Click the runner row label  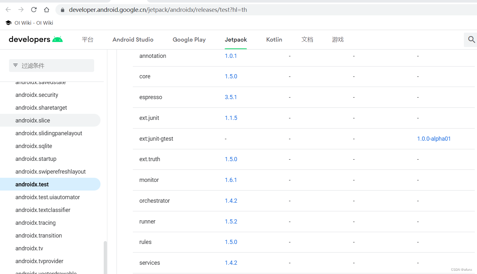[147, 222]
